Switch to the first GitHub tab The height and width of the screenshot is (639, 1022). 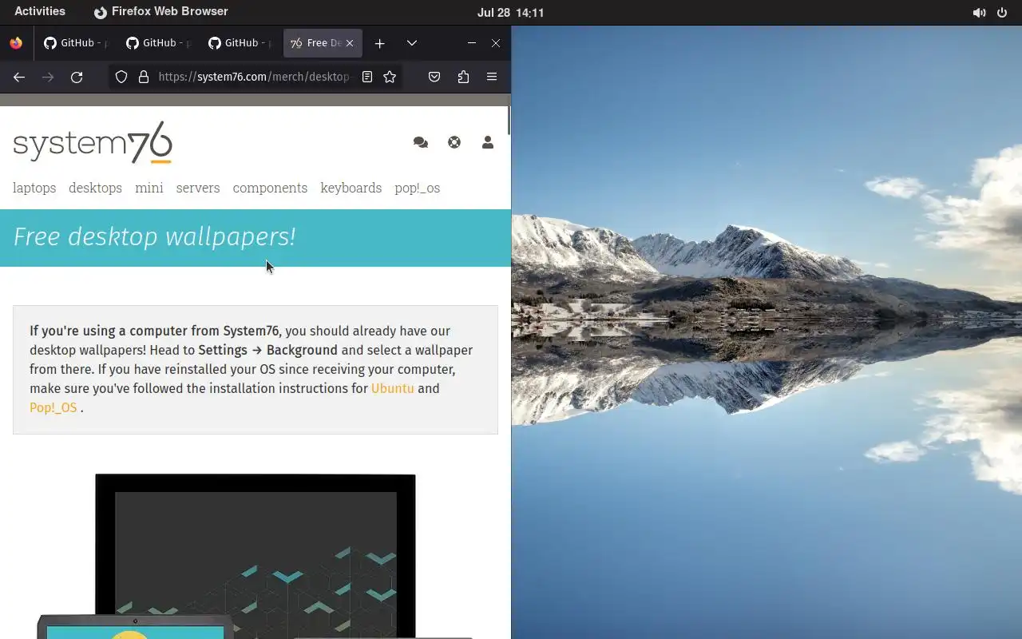point(77,43)
